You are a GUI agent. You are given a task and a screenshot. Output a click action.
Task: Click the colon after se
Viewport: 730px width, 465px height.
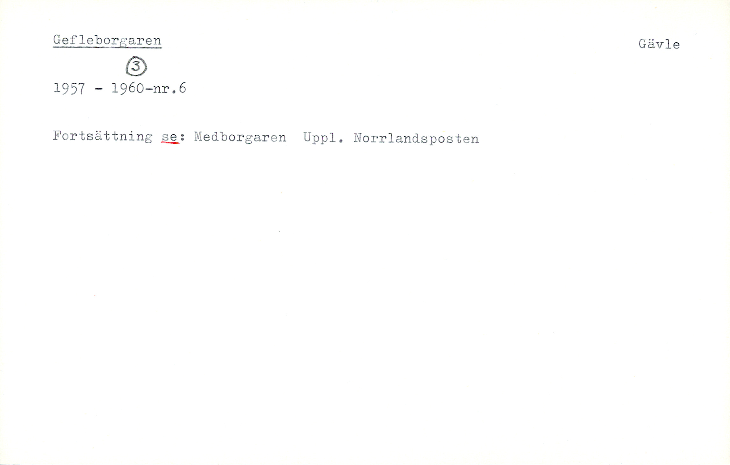[x=182, y=137]
